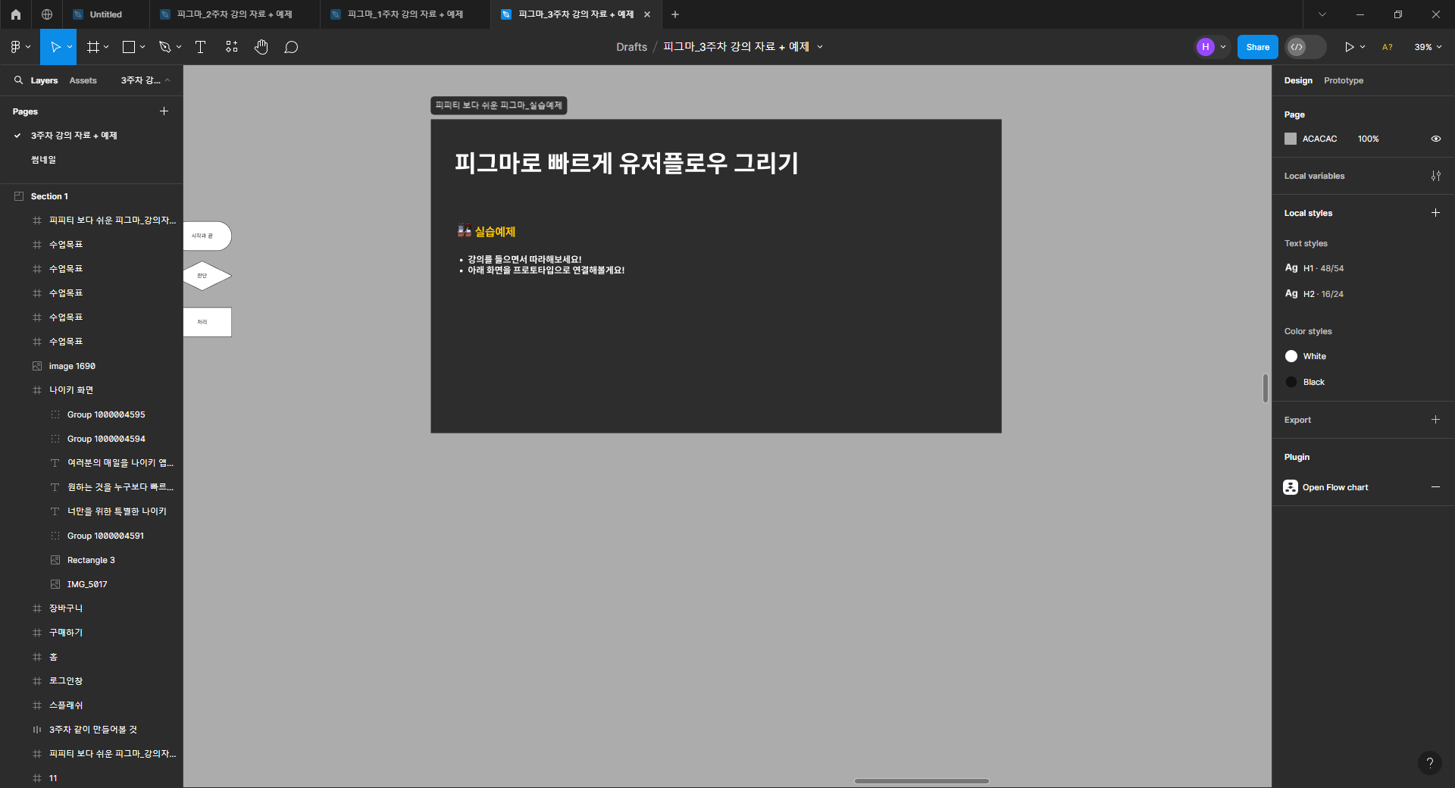Open new tab with plus icon
This screenshot has width=1455, height=788.
tap(674, 14)
